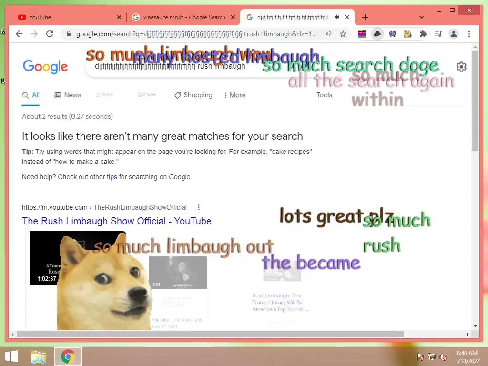
Task: Click the Chrome taskbar icon
Action: point(68,356)
